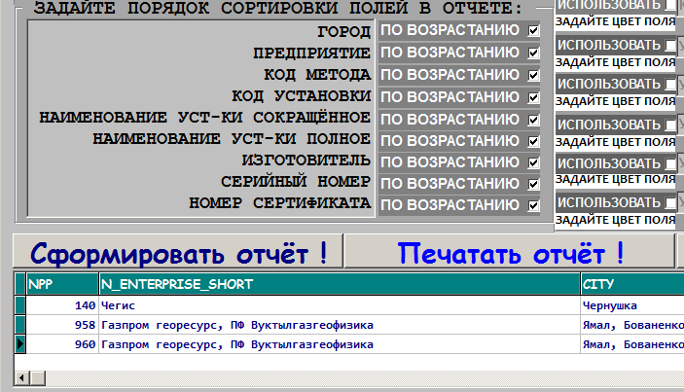Select the row marker beside NPP 140
The width and height of the screenshot is (684, 392).
20,305
